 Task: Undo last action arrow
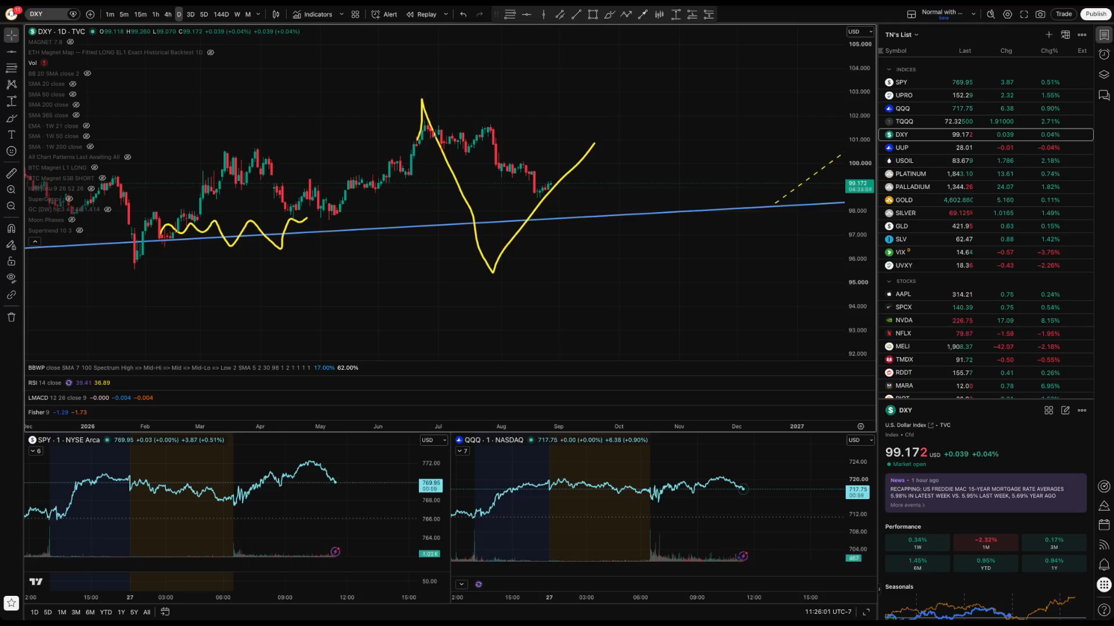click(x=463, y=14)
